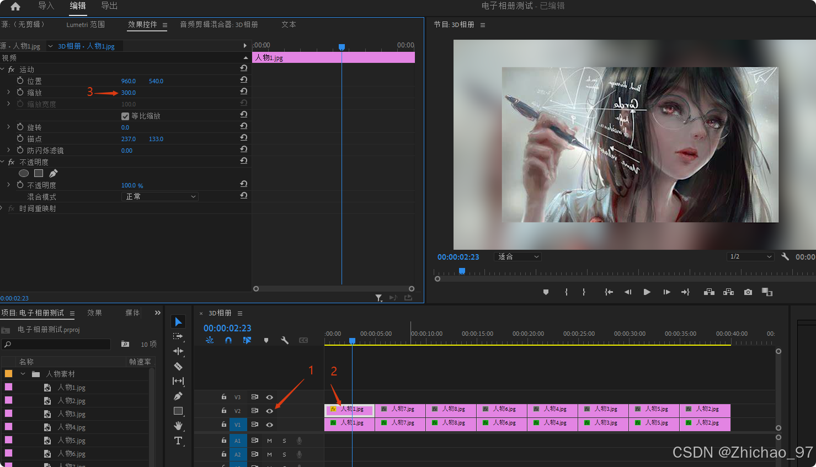Image resolution: width=816 pixels, height=467 pixels.
Task: Toggle V2 track lock
Action: click(x=223, y=411)
